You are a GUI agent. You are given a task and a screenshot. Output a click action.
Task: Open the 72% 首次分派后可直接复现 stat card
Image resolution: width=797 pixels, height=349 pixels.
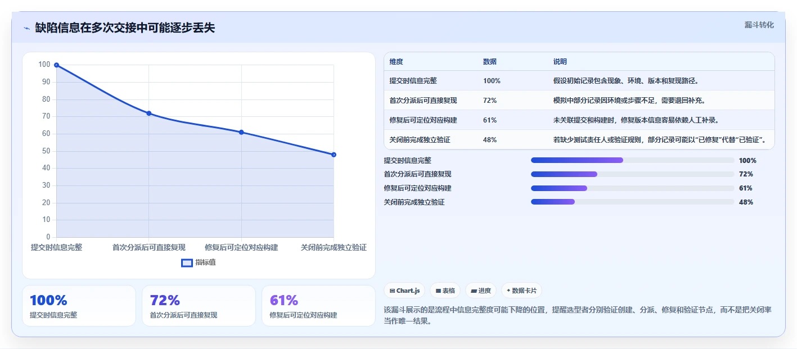(x=199, y=306)
